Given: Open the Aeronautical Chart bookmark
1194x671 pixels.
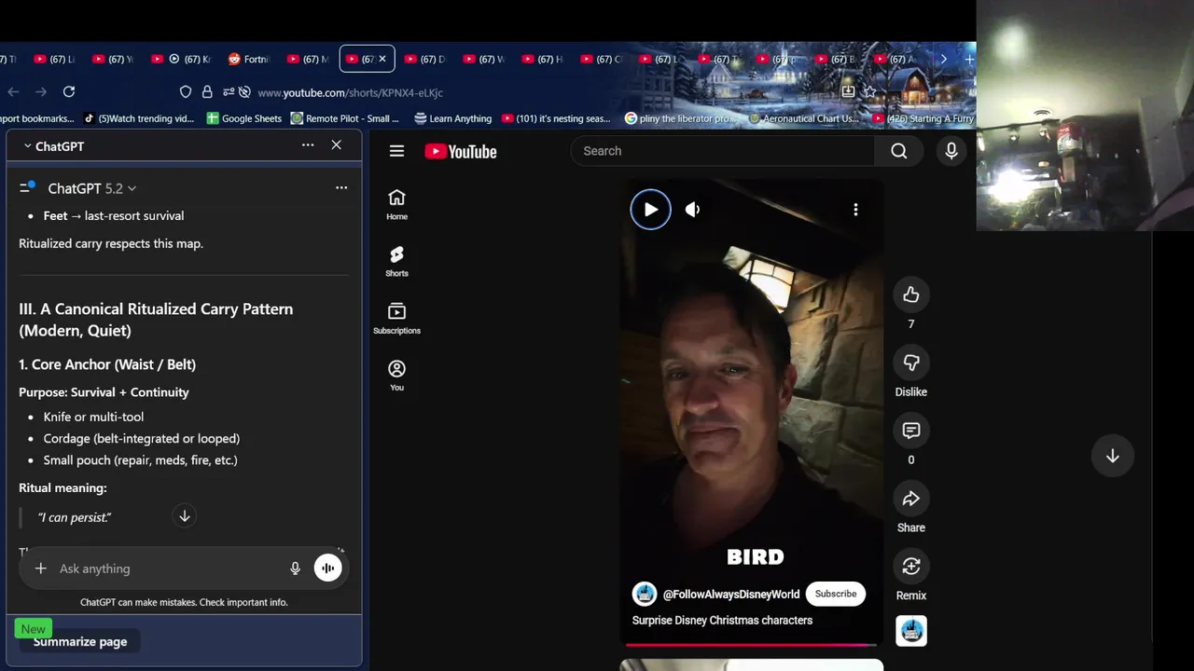Looking at the screenshot, I should pyautogui.click(x=803, y=118).
